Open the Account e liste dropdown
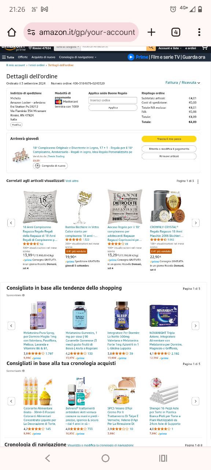 [170, 48]
